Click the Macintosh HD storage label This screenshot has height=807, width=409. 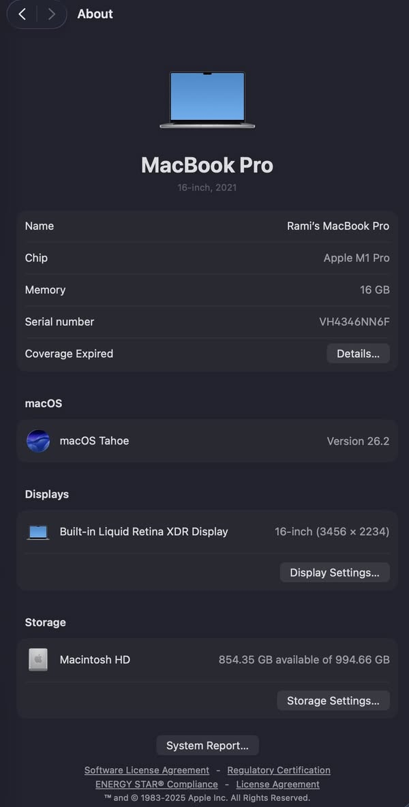click(x=95, y=660)
